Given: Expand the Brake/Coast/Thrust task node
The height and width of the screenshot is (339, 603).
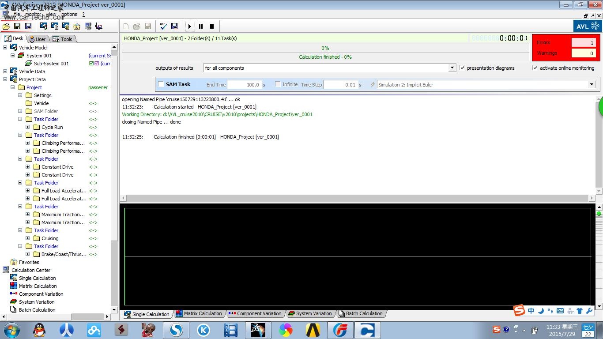Looking at the screenshot, I should [x=28, y=254].
